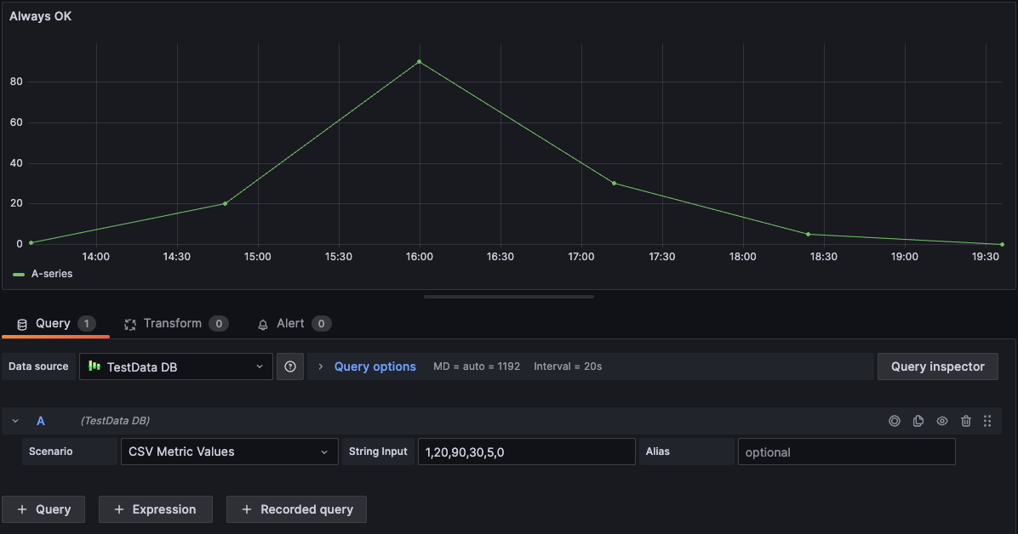
Task: Delete query A with the trash icon
Action: click(x=965, y=420)
